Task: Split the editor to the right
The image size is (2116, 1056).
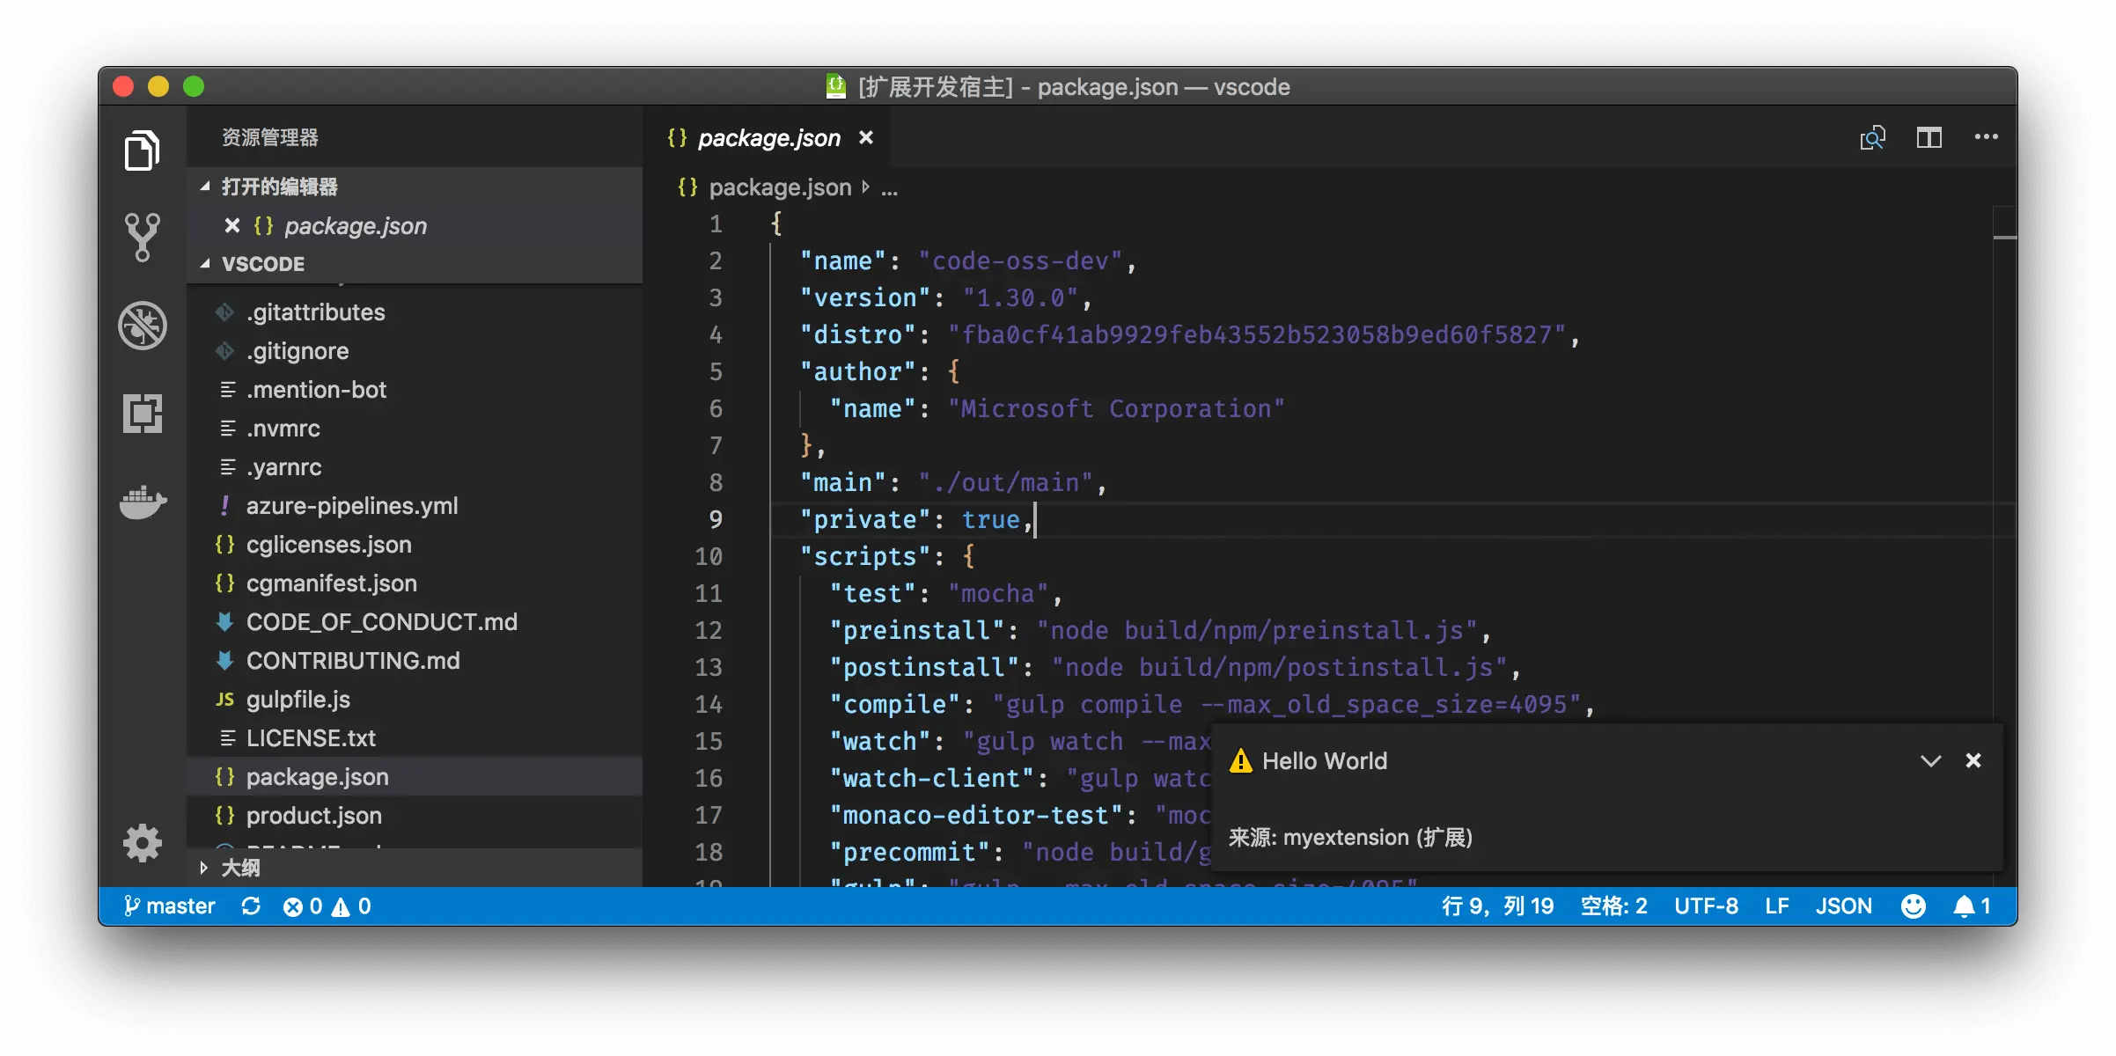Action: (1929, 137)
